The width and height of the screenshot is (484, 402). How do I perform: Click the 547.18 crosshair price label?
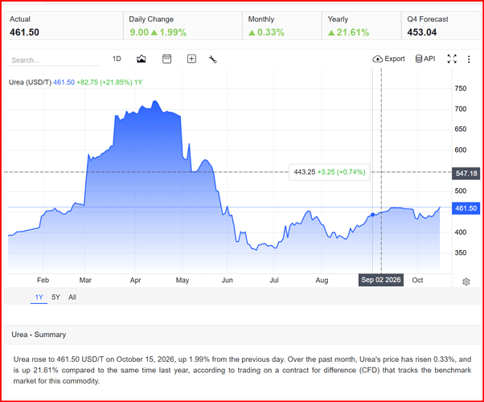(466, 173)
